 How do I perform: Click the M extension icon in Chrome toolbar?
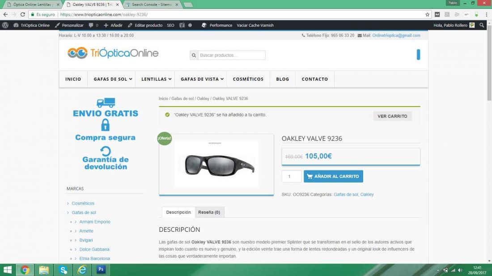point(437,14)
